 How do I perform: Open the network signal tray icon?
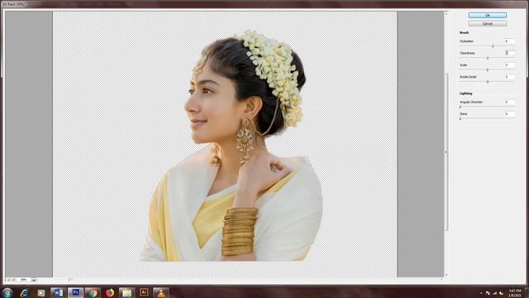click(x=494, y=293)
